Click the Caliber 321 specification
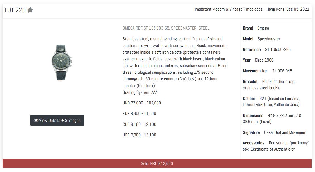The image size is (315, 172). pos(271,102)
